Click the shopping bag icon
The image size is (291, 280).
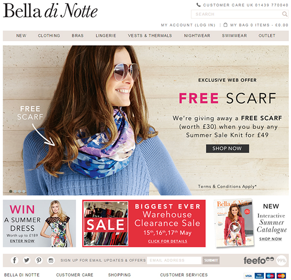click(225, 25)
